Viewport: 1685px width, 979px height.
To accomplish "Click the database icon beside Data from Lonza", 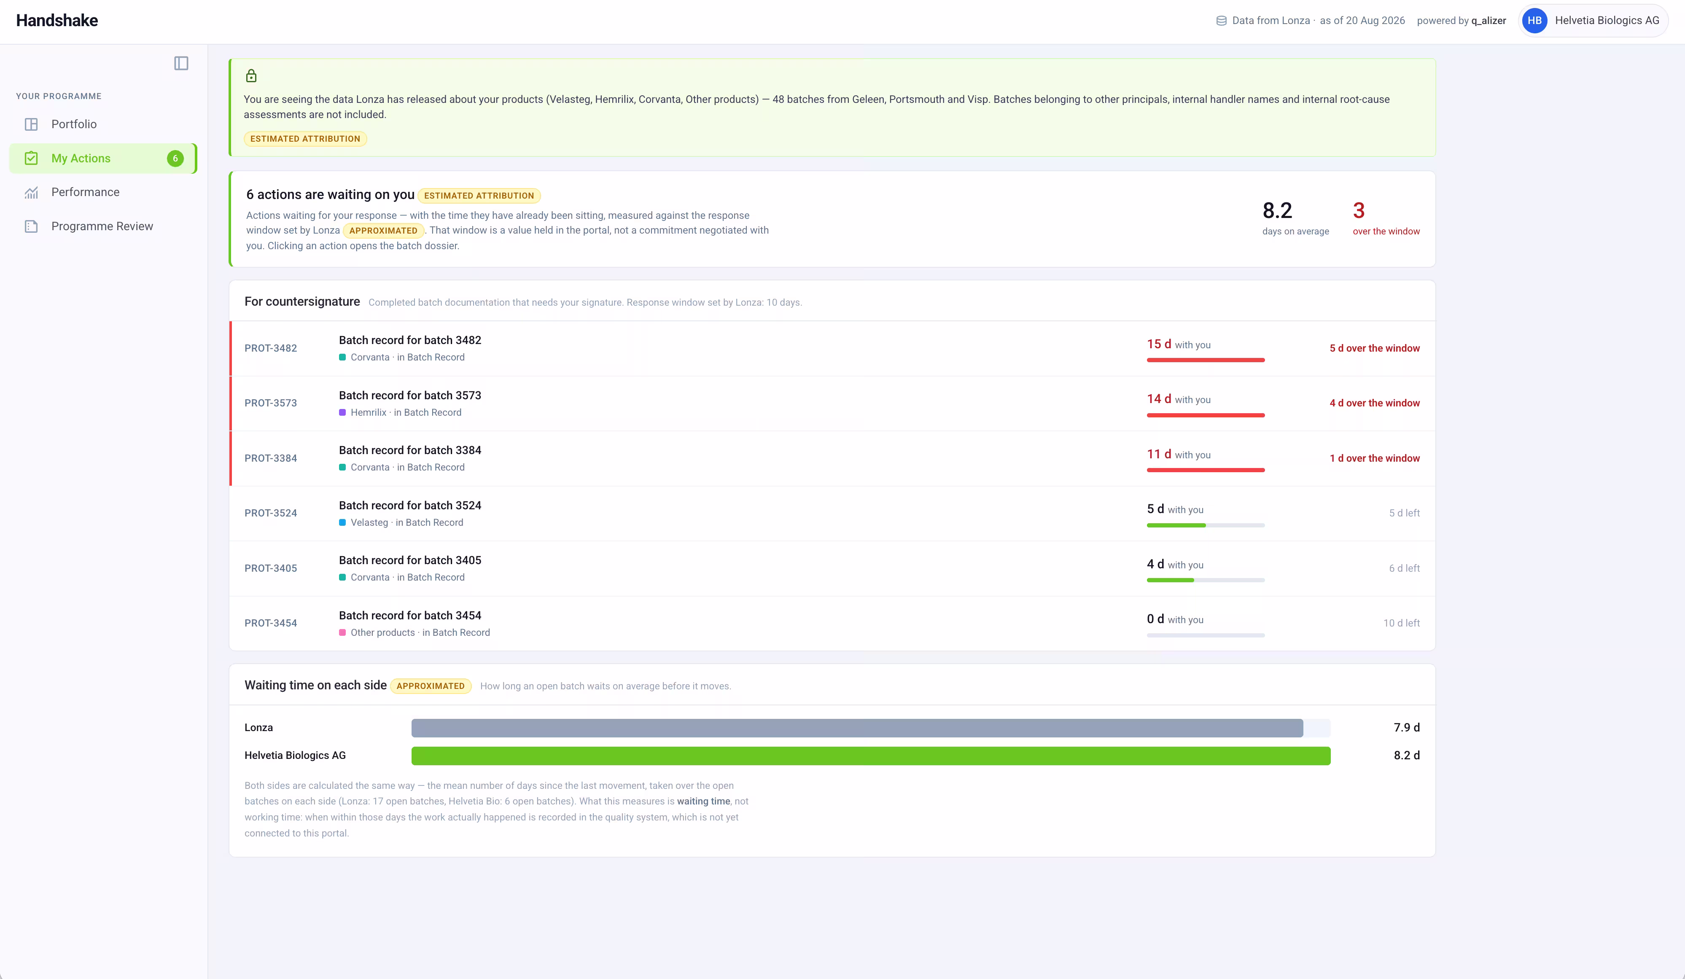I will pos(1221,21).
